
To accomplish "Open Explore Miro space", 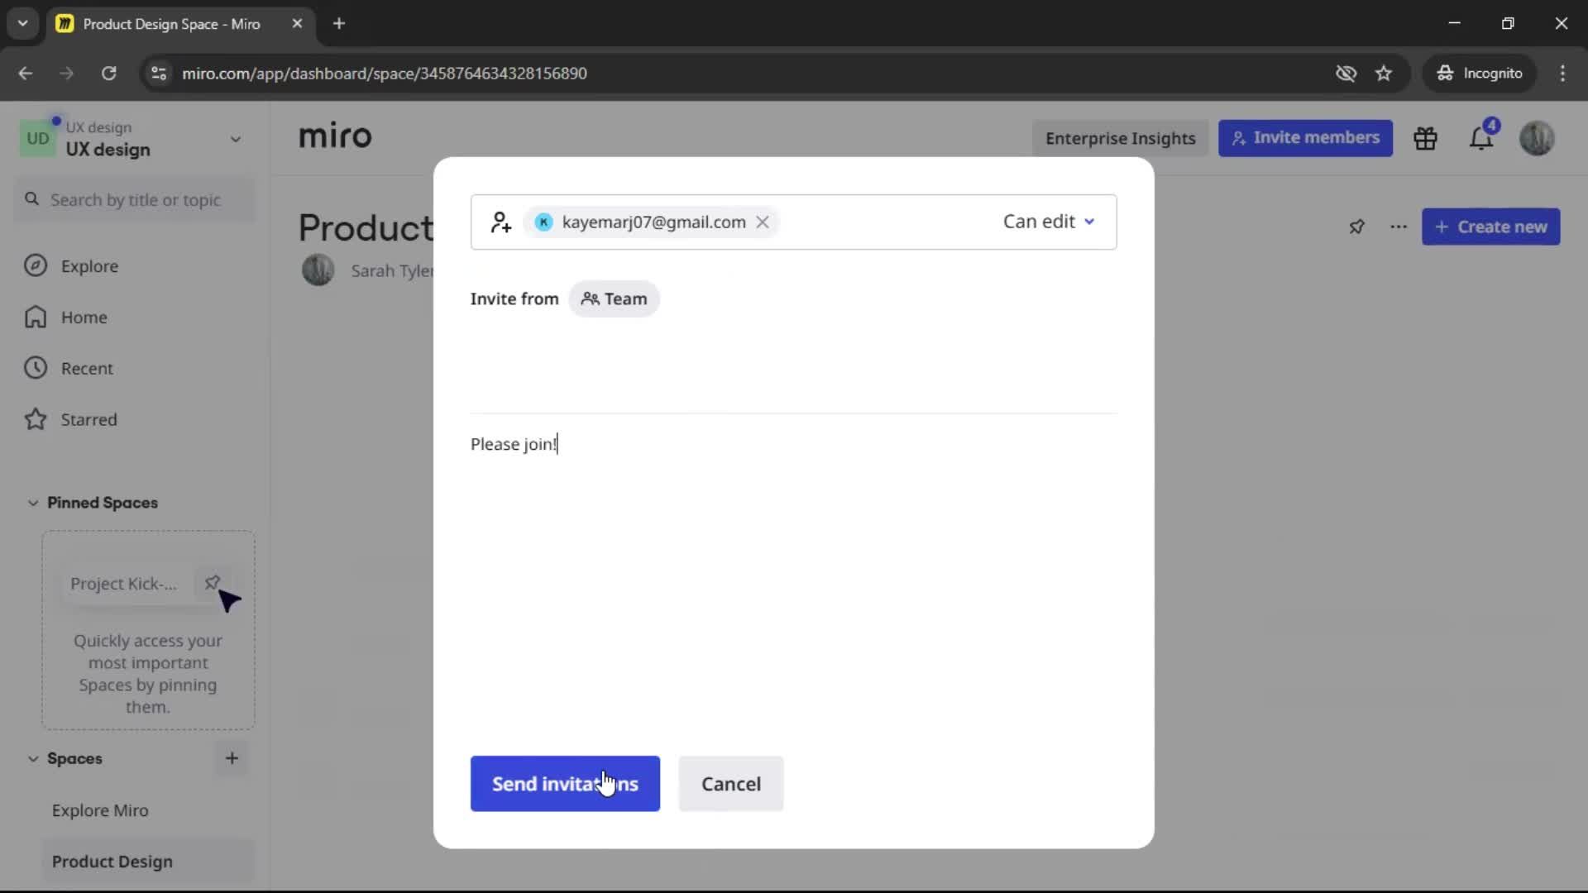I will pos(100,810).
